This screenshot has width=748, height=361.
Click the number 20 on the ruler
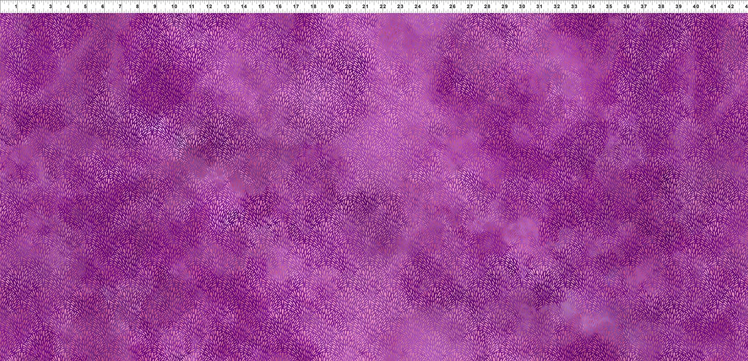(348, 7)
